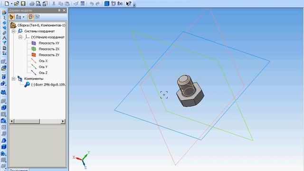304x171 pixels.
Task: Click the bolt model in the viewport
Action: [x=190, y=91]
